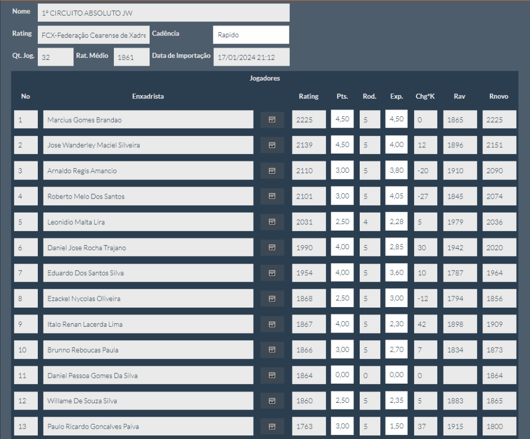Screen dimensions: 530x439
Task: Click the Rnovo column header
Action: click(498, 96)
